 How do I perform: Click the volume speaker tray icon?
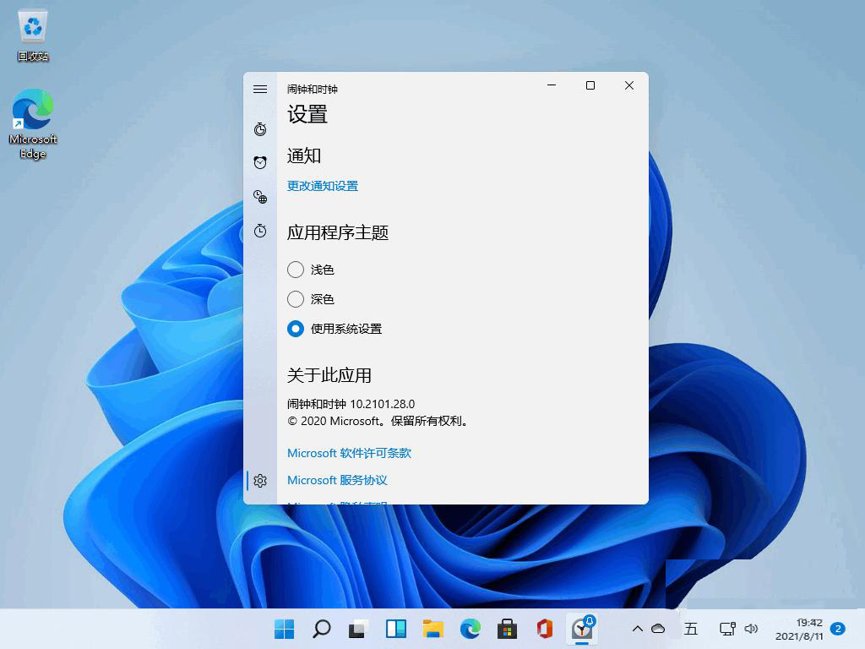pyautogui.click(x=751, y=629)
